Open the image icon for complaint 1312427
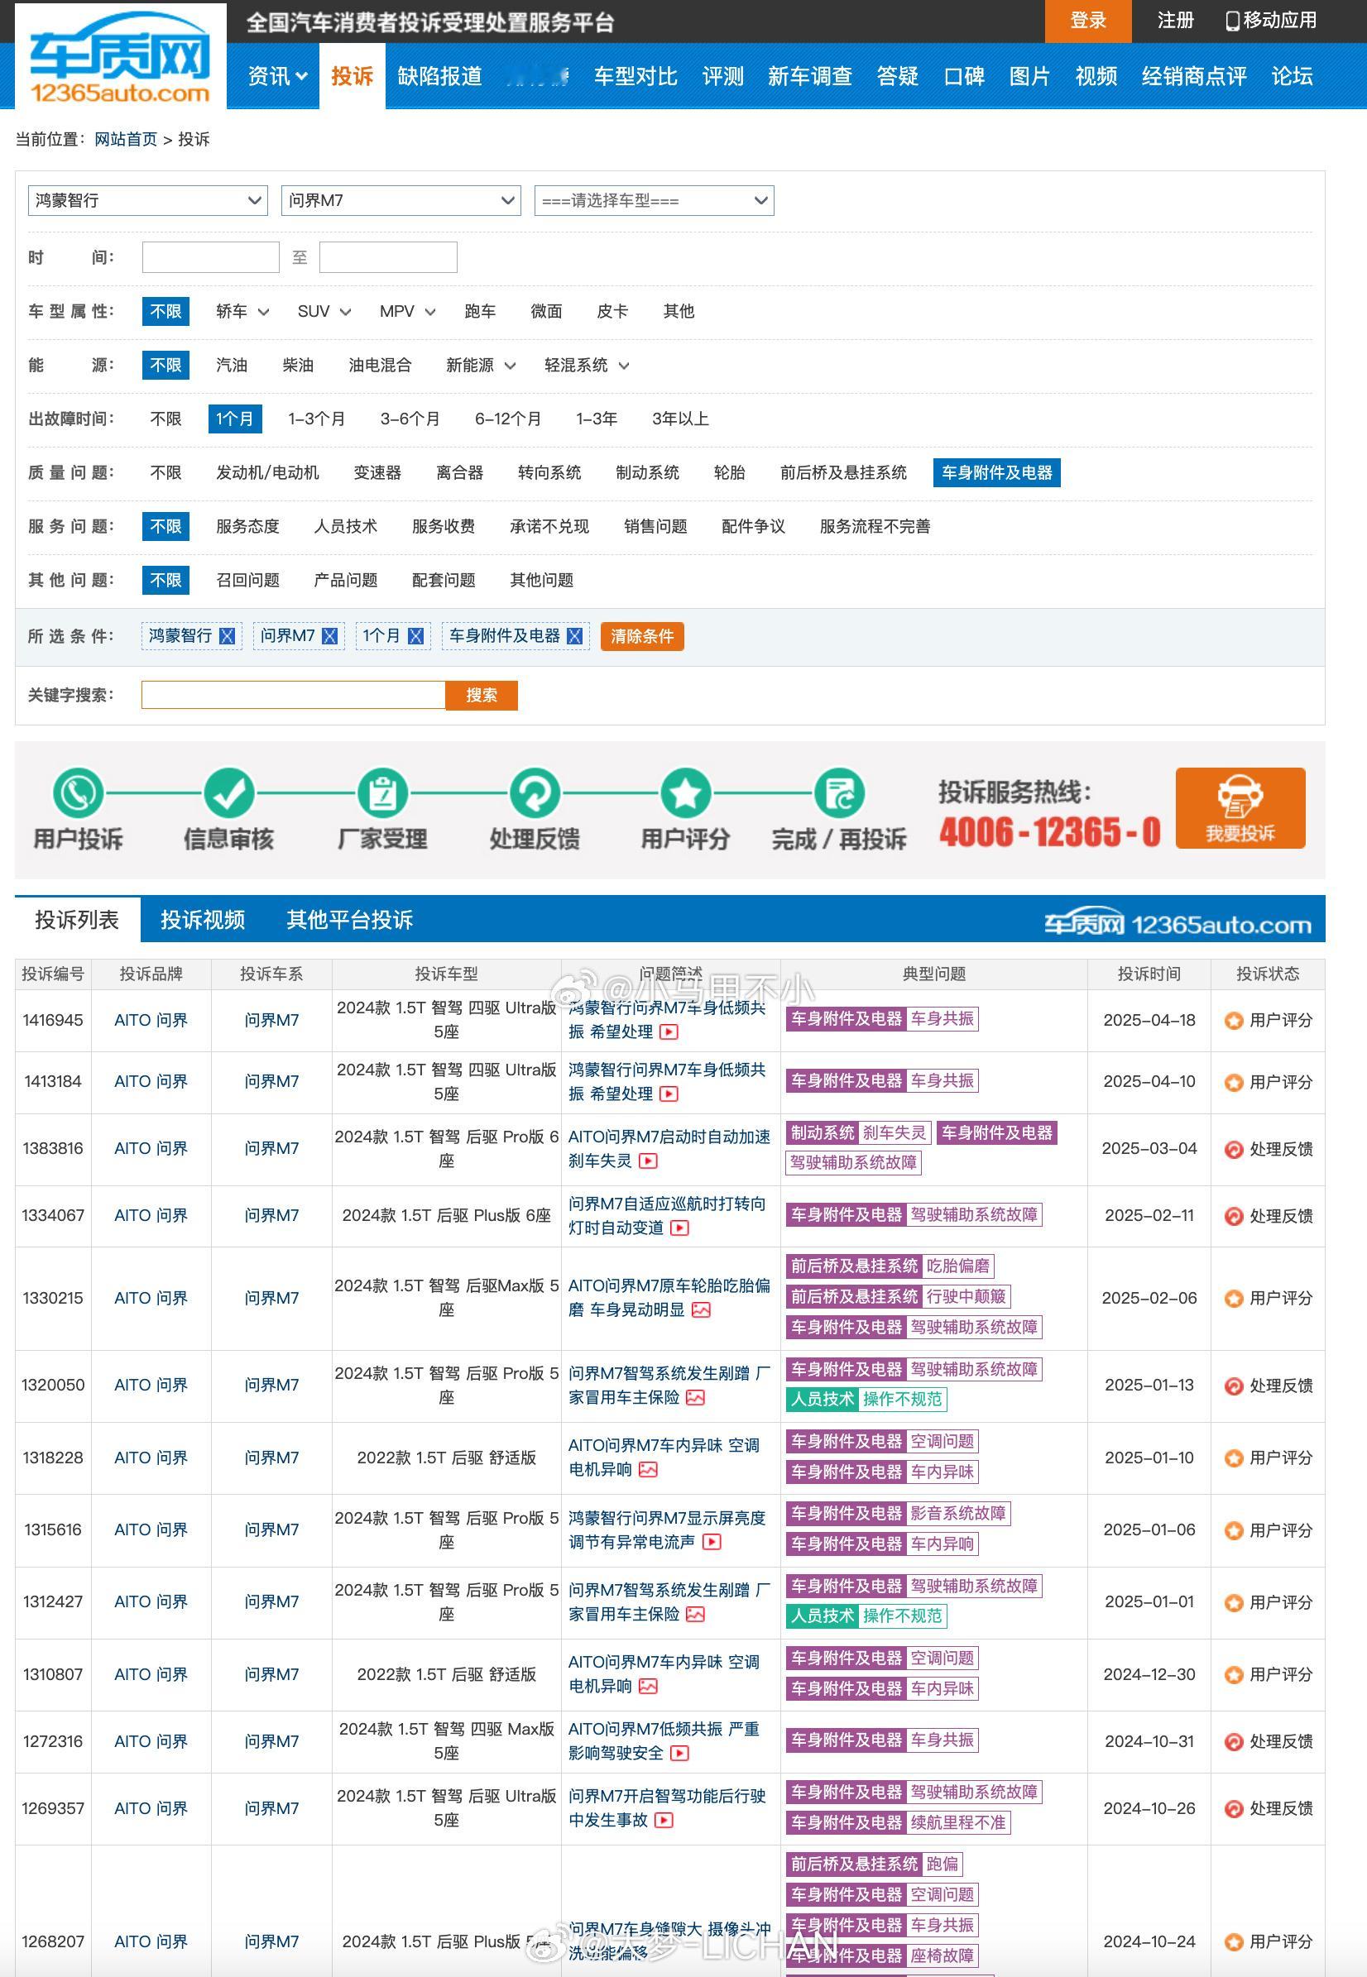Image resolution: width=1367 pixels, height=1977 pixels. coord(695,1614)
